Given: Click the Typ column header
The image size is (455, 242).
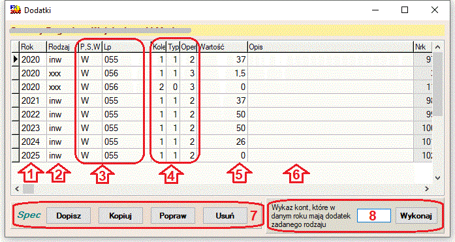Looking at the screenshot, I should (173, 47).
